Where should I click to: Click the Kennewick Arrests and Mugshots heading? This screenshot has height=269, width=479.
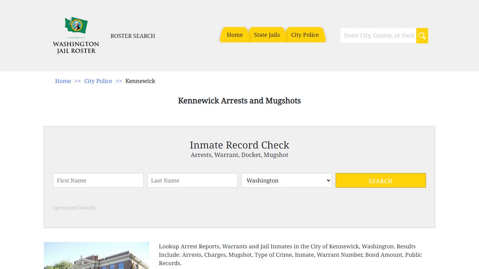pyautogui.click(x=239, y=101)
